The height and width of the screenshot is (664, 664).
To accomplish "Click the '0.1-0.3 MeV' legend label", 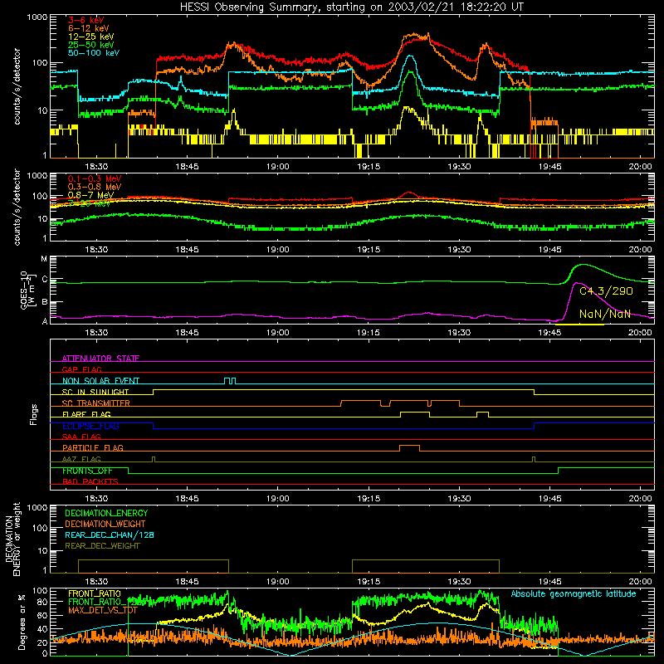I will point(95,179).
